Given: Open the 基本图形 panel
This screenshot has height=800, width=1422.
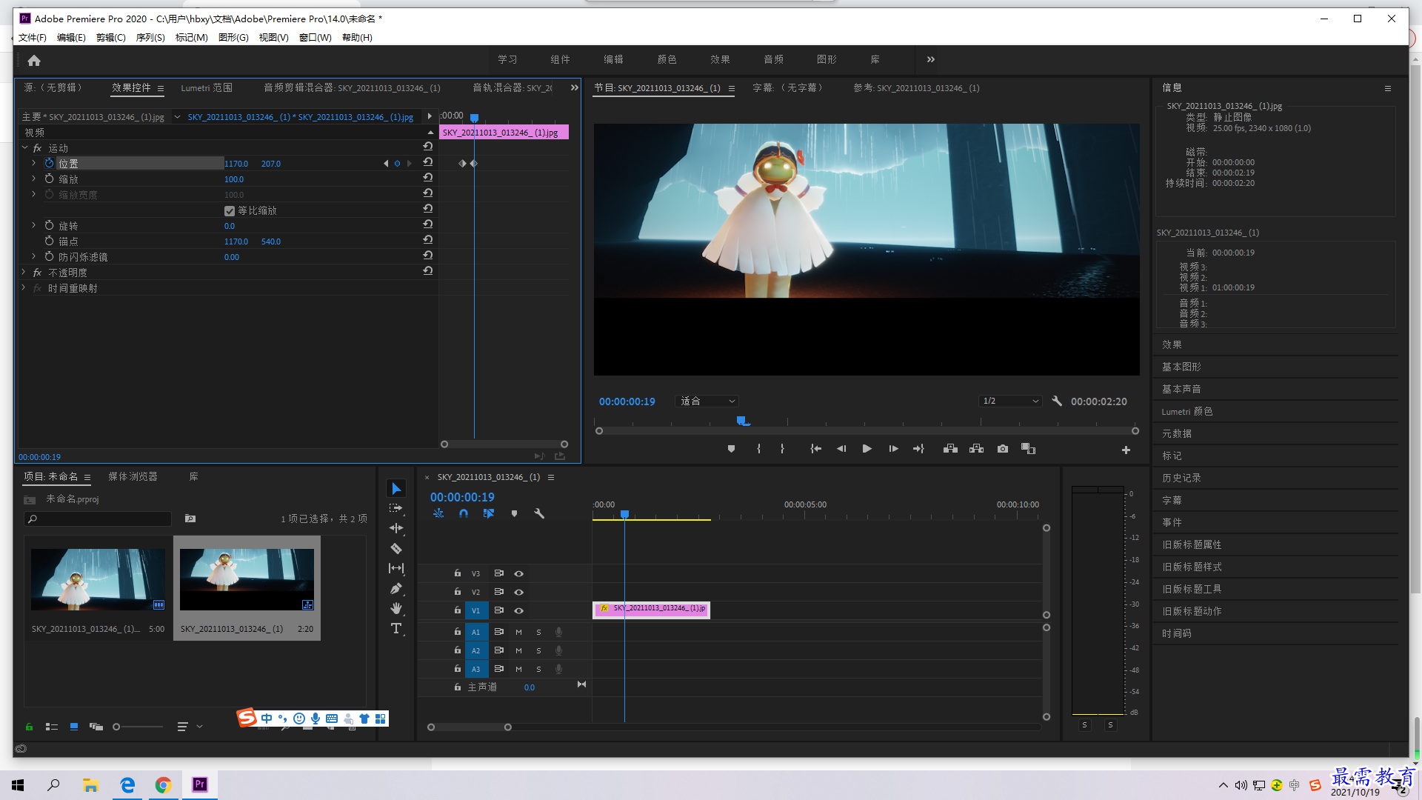Looking at the screenshot, I should (x=1181, y=367).
